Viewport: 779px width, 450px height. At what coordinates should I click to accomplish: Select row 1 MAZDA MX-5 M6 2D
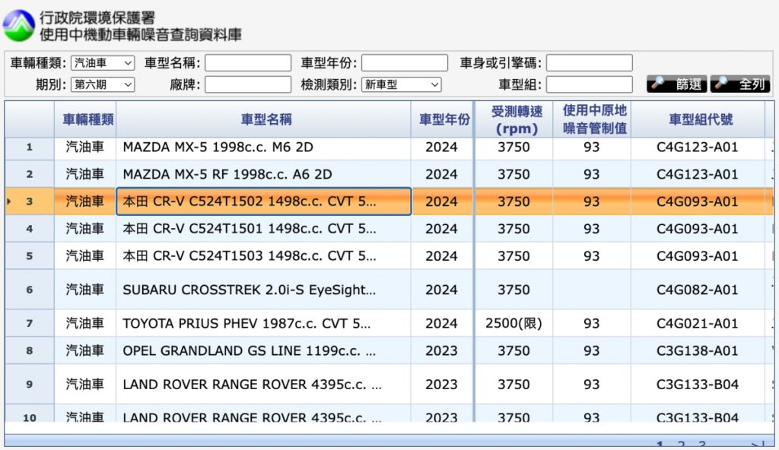pos(389,147)
